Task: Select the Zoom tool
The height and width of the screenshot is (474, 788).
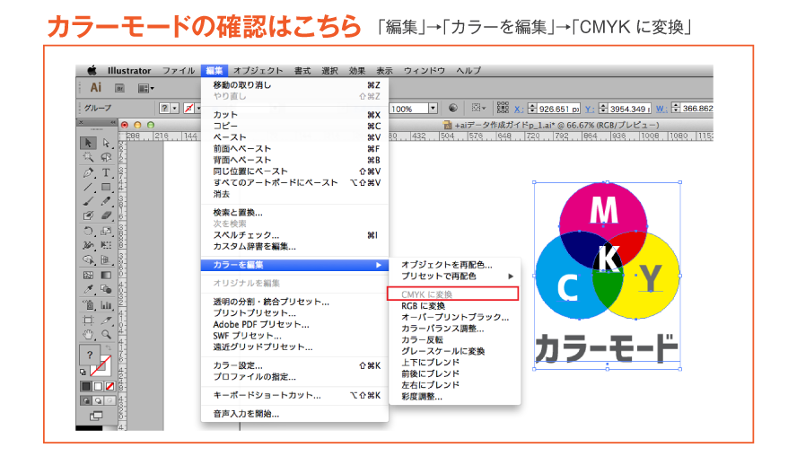Action: [106, 334]
